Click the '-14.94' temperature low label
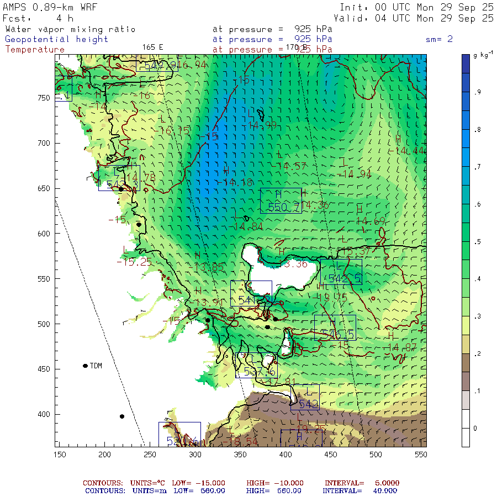497x497 pixels. tap(354, 174)
